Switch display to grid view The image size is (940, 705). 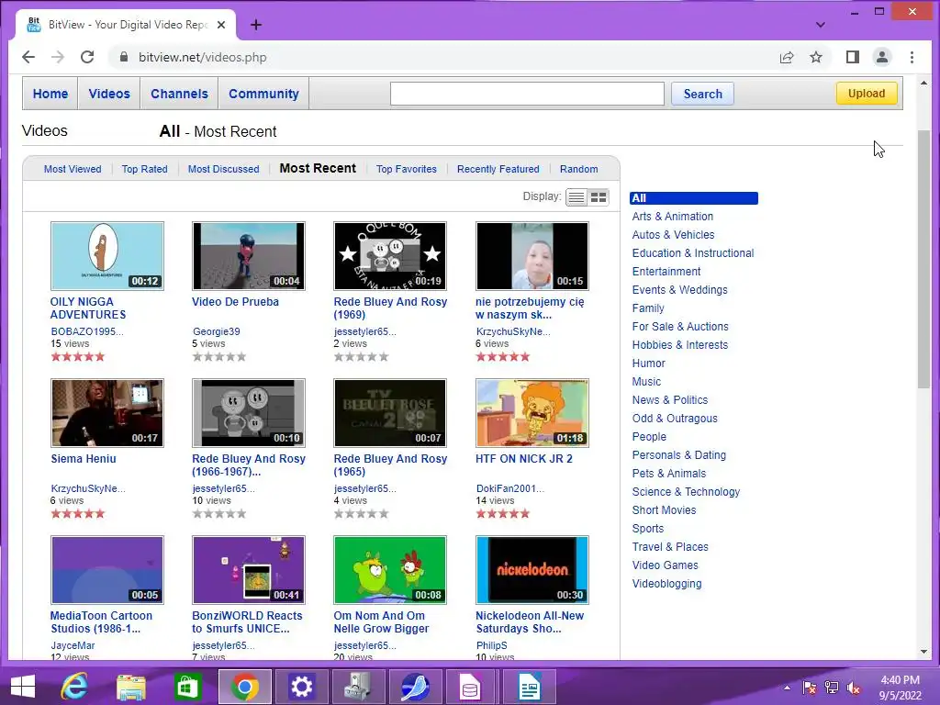[x=599, y=197]
